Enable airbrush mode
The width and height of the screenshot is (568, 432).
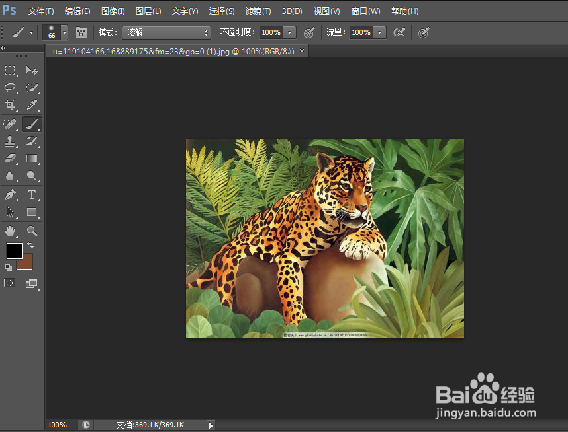(x=399, y=33)
